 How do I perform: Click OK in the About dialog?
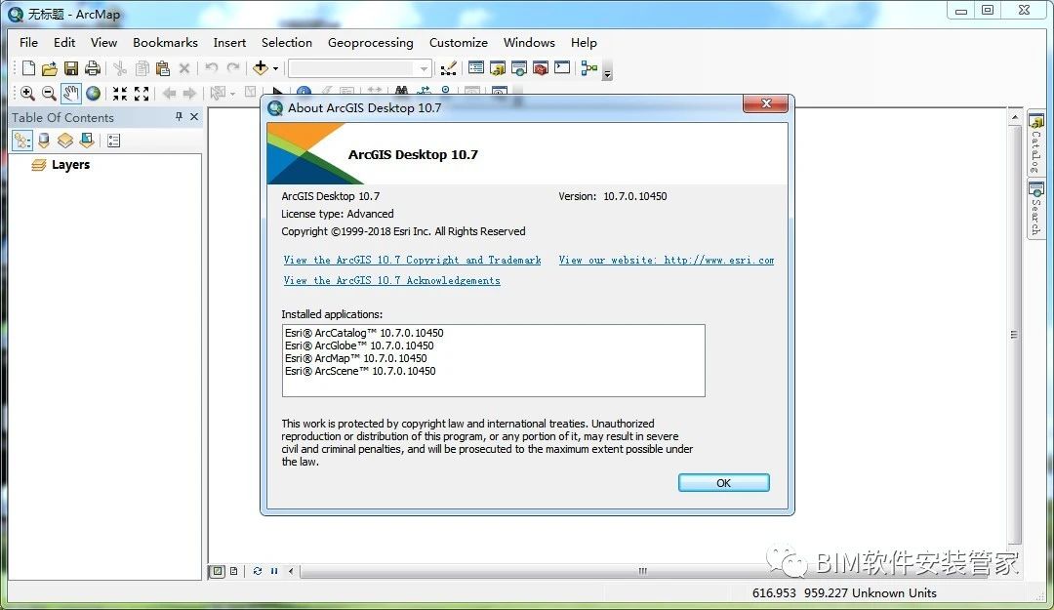(x=723, y=483)
